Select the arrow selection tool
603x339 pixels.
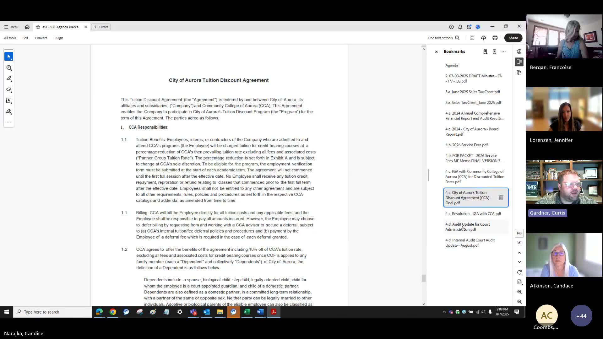click(x=9, y=56)
